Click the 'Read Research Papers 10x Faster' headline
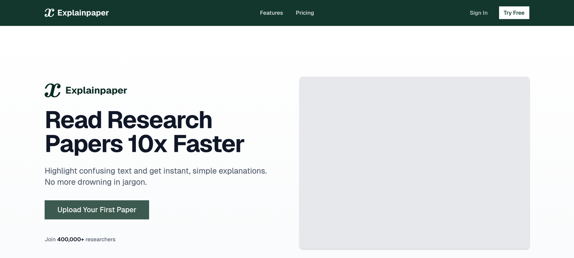574x258 pixels. click(x=144, y=132)
